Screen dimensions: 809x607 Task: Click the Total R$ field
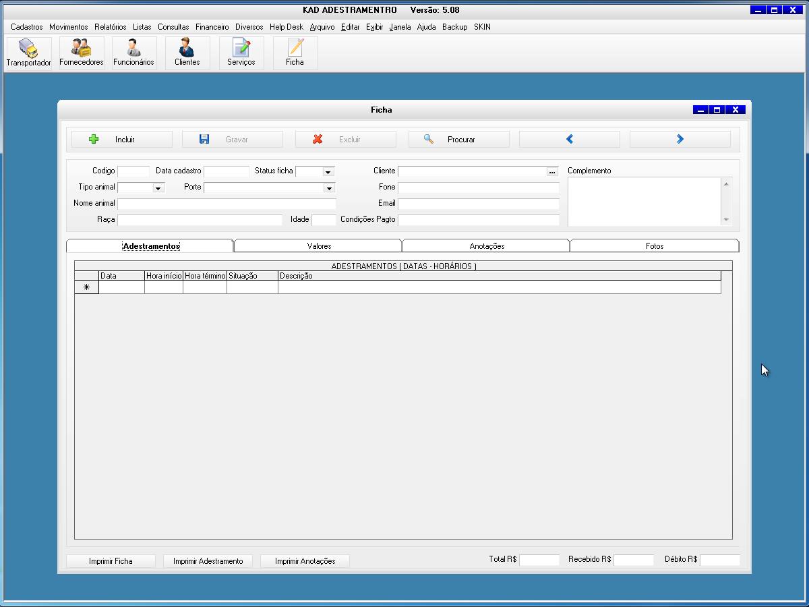539,560
